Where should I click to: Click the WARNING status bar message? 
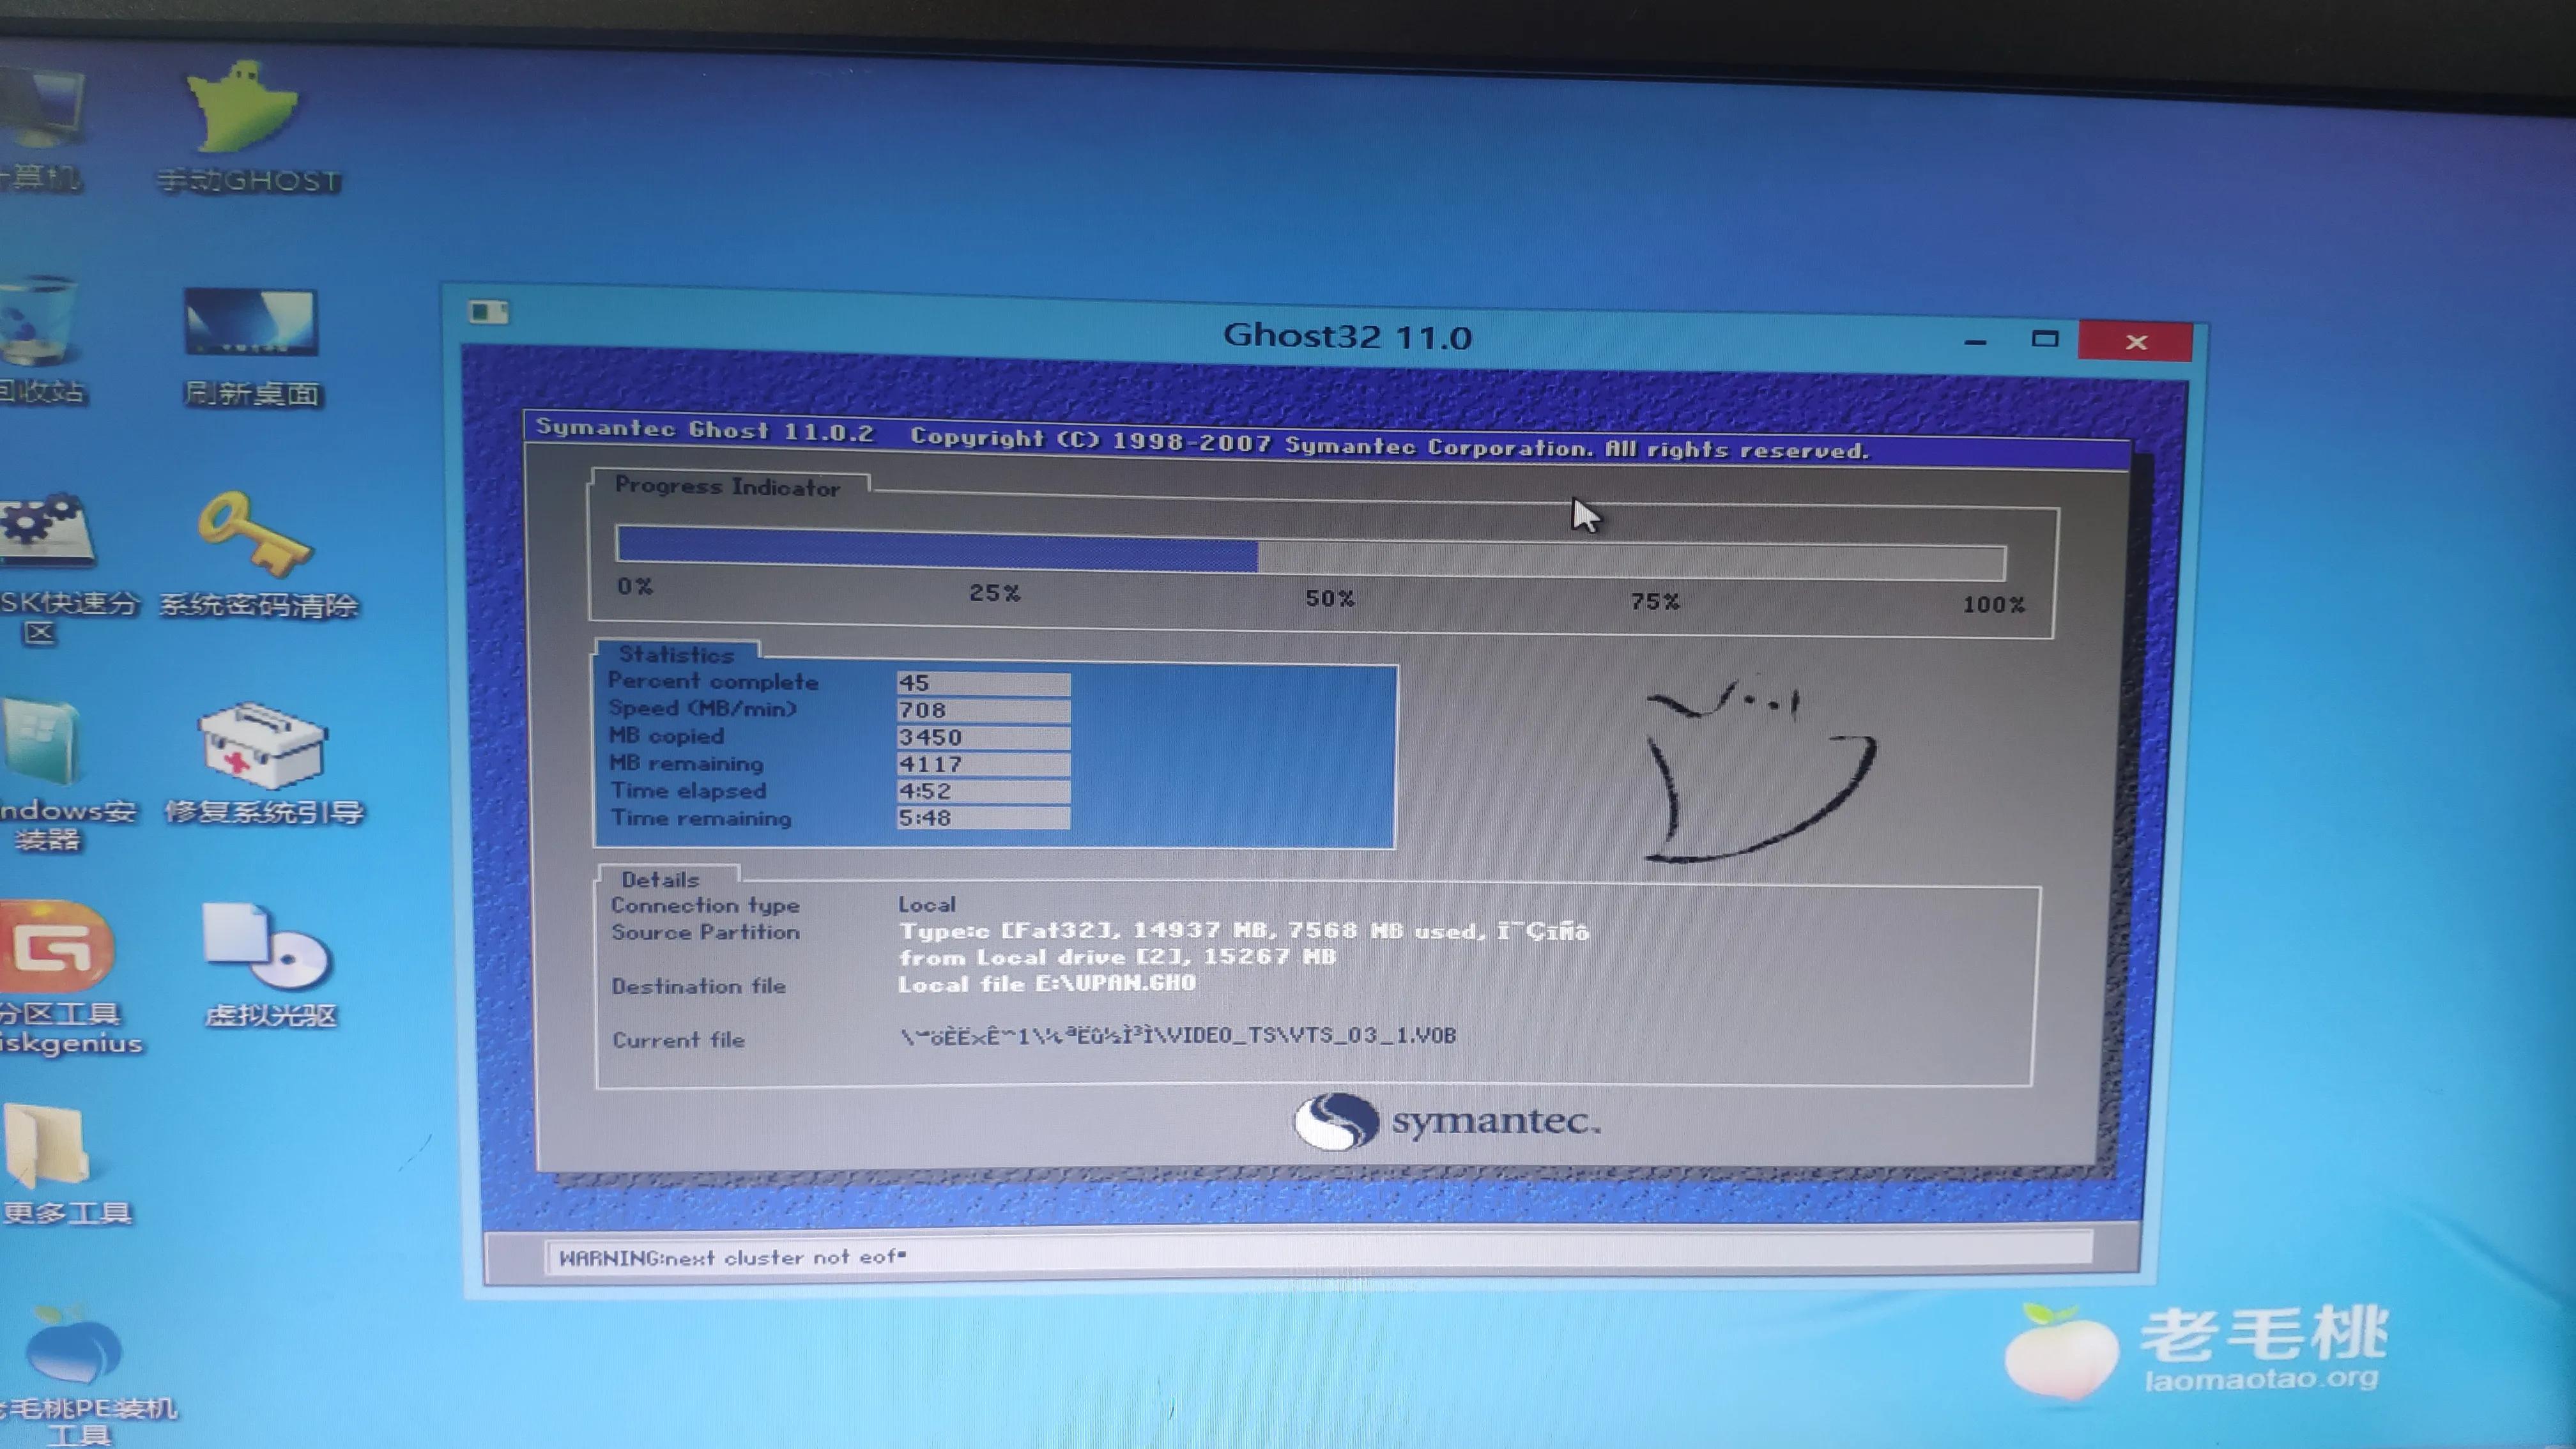pos(732,1257)
